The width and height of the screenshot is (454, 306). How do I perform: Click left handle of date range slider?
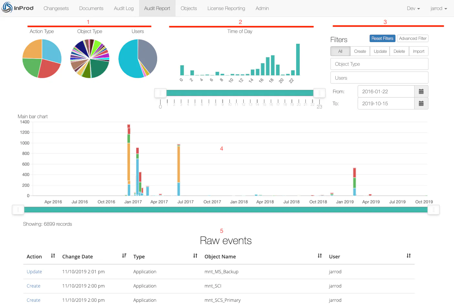(18, 210)
